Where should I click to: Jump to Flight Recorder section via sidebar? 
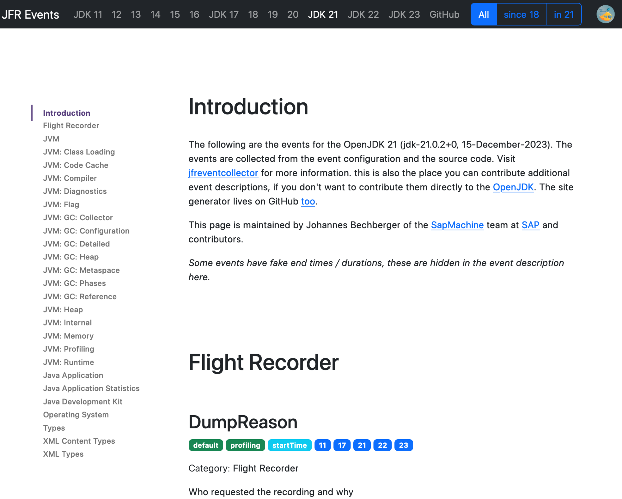(71, 125)
